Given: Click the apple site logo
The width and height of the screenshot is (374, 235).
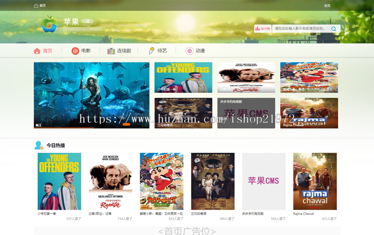Looking at the screenshot, I should 50,24.
